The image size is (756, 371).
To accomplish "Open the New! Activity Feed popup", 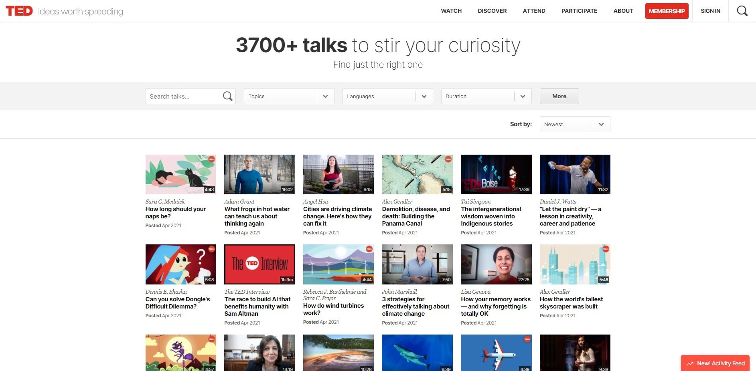I will click(716, 363).
